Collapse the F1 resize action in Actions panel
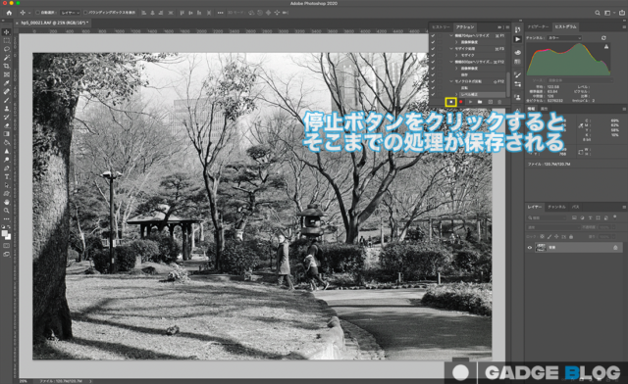 tap(451, 35)
